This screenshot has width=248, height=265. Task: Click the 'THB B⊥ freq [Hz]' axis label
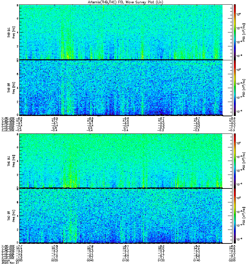click(11, 32)
